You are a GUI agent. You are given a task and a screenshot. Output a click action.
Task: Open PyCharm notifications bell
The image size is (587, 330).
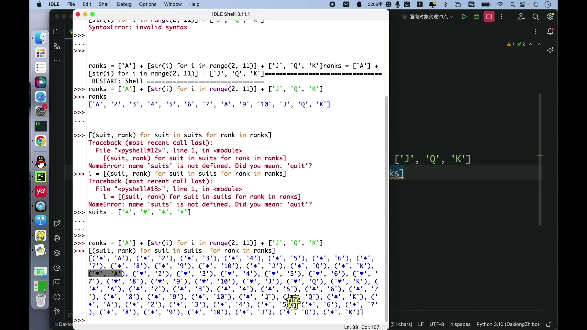click(551, 31)
